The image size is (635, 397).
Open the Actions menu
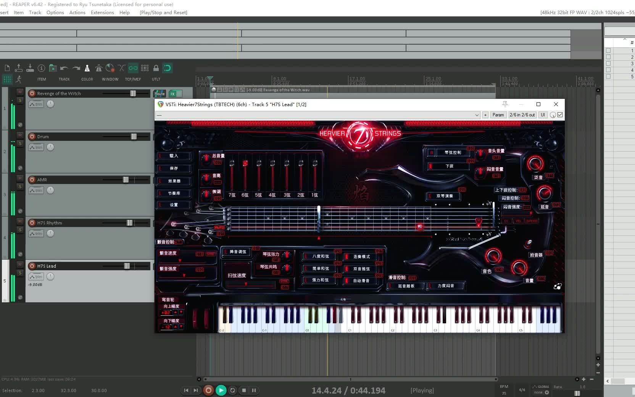click(77, 13)
